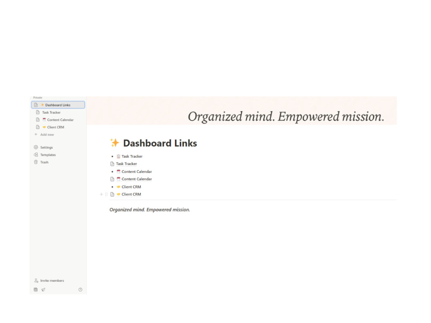Click the handshake emoji on bulleted Client CRM
The width and height of the screenshot is (431, 323).
pyautogui.click(x=119, y=187)
